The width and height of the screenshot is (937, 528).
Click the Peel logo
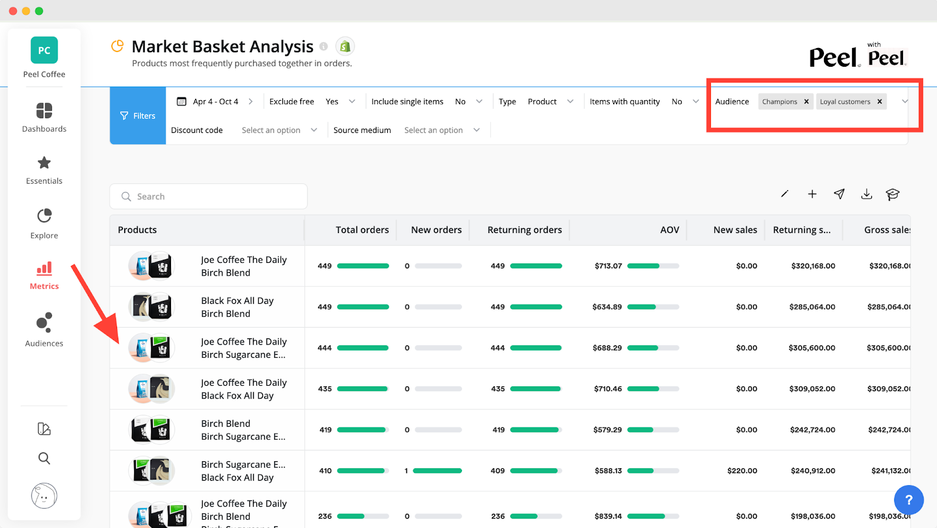tap(835, 58)
